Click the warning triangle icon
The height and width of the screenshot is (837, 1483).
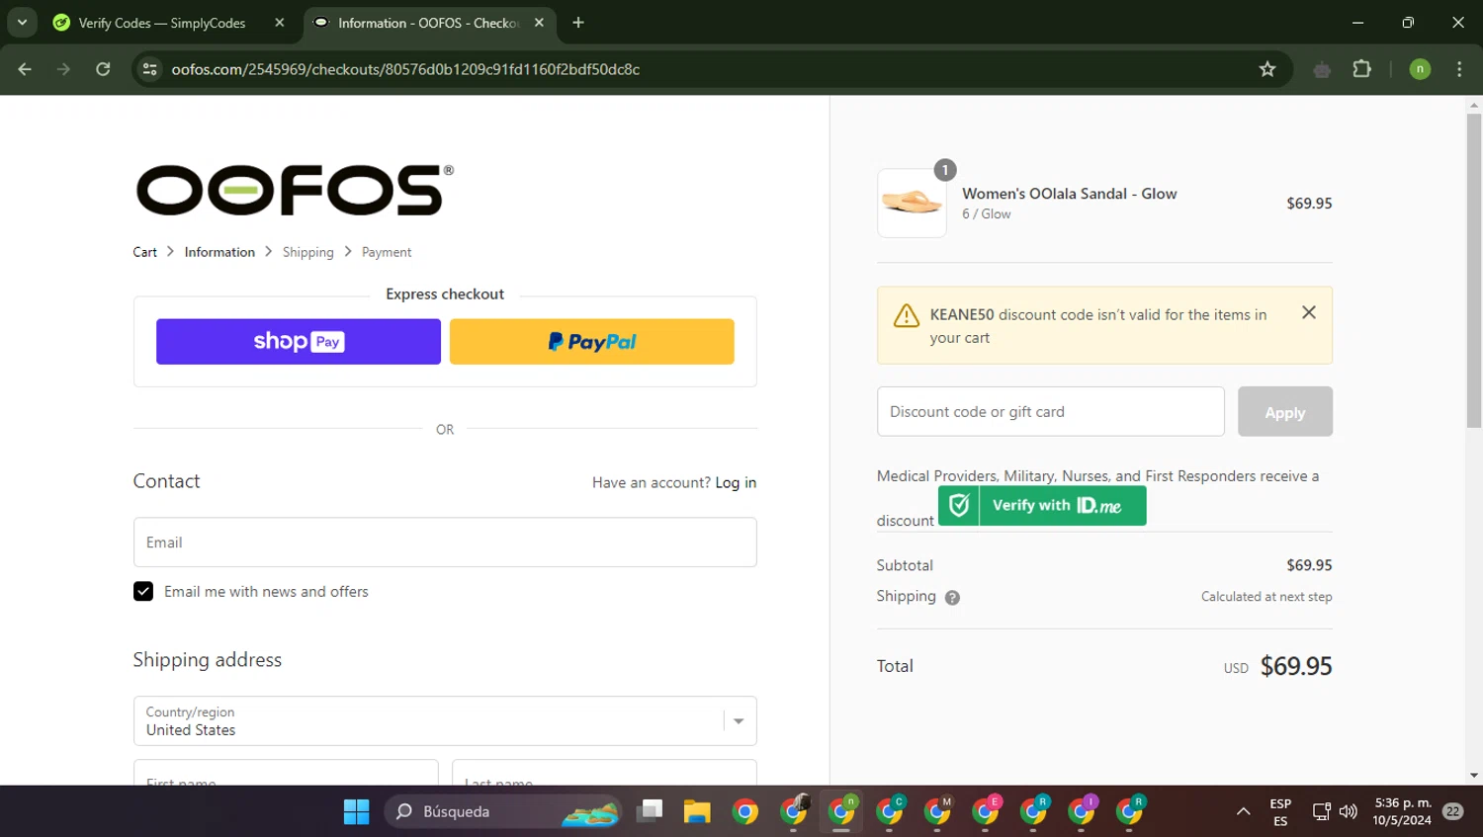pyautogui.click(x=907, y=315)
